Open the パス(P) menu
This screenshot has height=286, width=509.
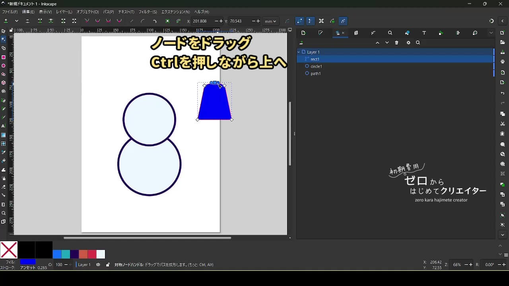[x=108, y=12]
